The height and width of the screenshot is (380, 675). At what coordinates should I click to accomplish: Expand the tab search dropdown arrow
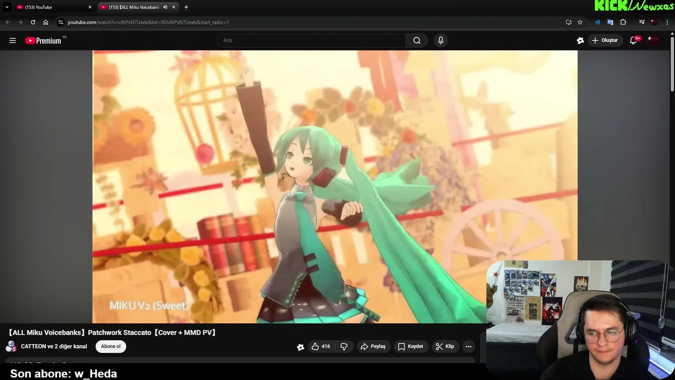7,7
